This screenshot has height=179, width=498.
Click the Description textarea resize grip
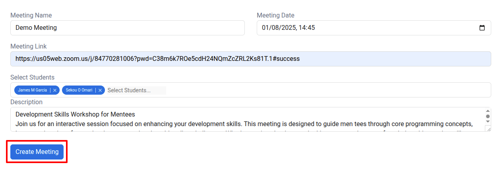click(488, 128)
